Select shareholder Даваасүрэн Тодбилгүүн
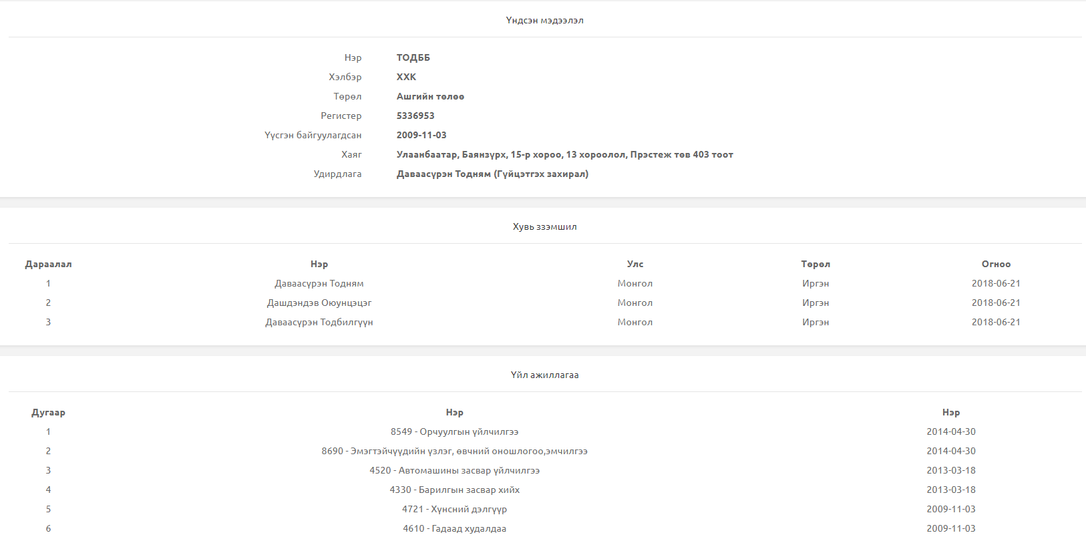This screenshot has height=537, width=1086. [319, 323]
